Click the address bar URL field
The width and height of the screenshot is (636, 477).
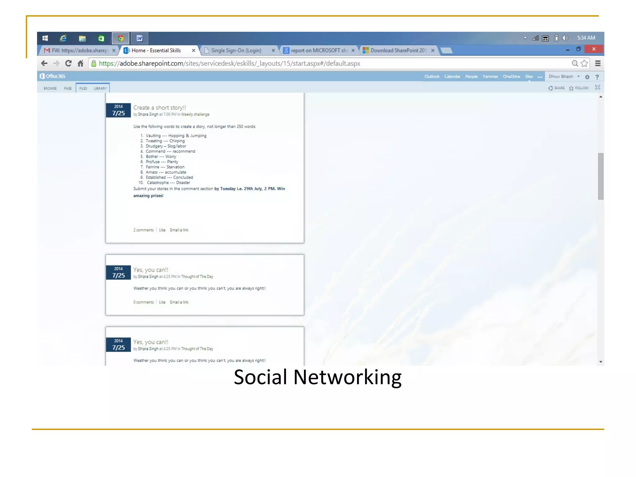[x=329, y=64]
